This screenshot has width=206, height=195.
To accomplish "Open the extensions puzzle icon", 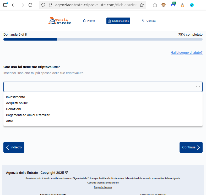I will (x=155, y=5).
